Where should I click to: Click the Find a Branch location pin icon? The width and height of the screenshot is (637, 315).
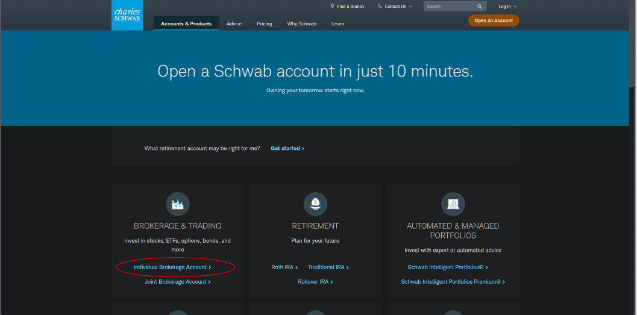pos(332,6)
